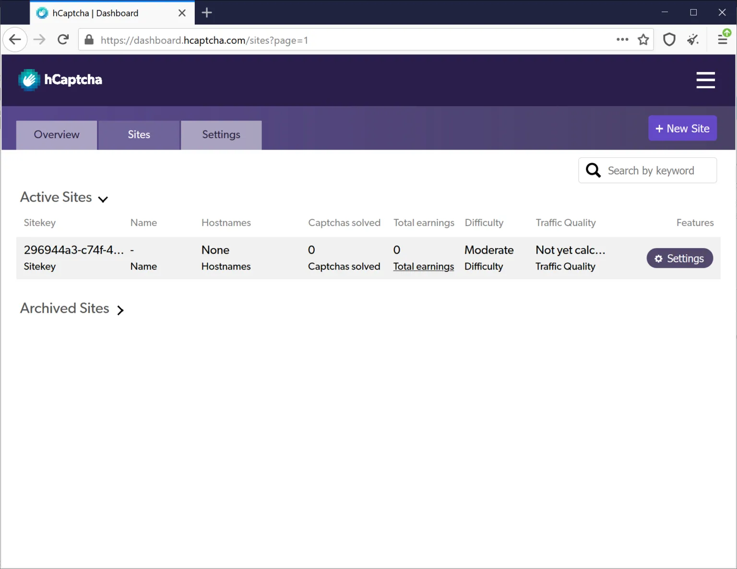View site security via the padlock icon
Viewport: 737px width, 569px height.
click(x=89, y=40)
